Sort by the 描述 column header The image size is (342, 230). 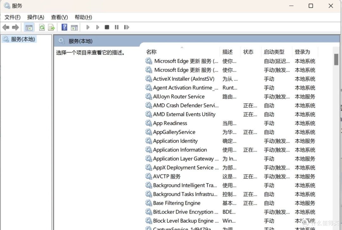227,52
